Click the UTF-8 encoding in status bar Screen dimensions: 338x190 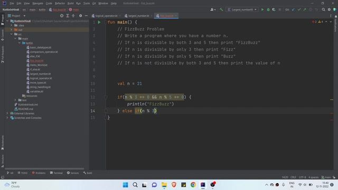(x=303, y=177)
